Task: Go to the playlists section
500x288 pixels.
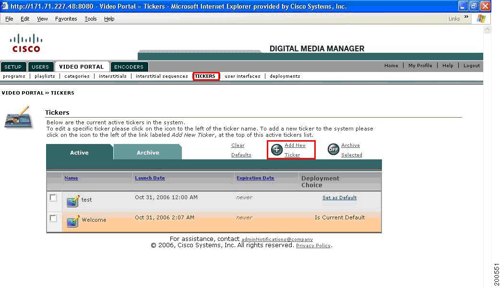Action: pyautogui.click(x=45, y=76)
